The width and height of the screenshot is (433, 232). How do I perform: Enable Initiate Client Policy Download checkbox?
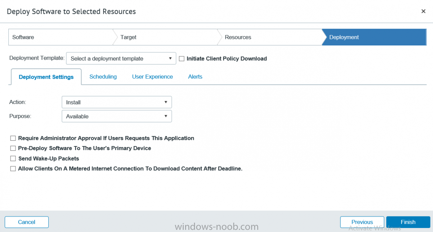[182, 58]
